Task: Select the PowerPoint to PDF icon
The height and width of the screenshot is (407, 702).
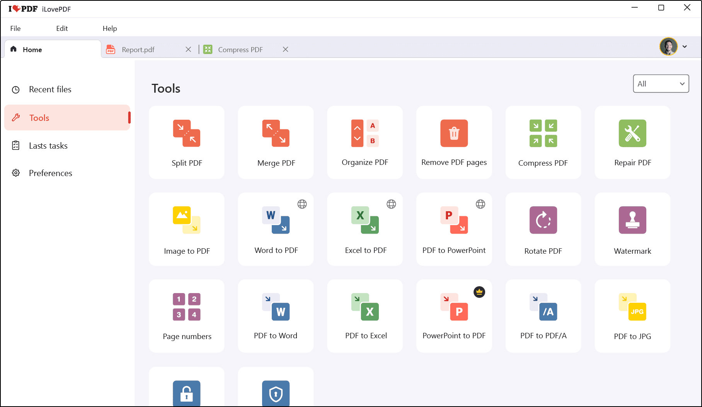Action: coord(454,307)
